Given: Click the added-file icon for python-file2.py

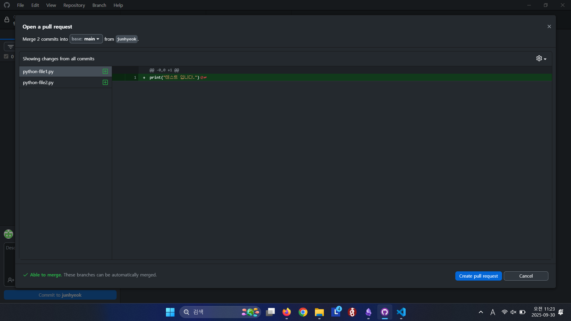Looking at the screenshot, I should (x=105, y=82).
